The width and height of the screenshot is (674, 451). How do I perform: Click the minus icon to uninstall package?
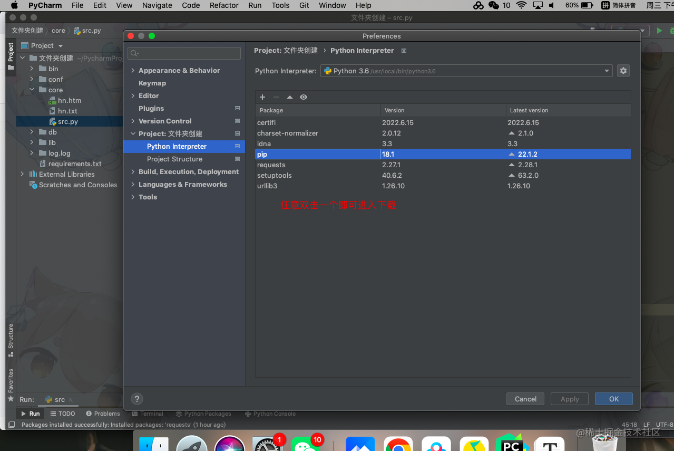pos(276,97)
